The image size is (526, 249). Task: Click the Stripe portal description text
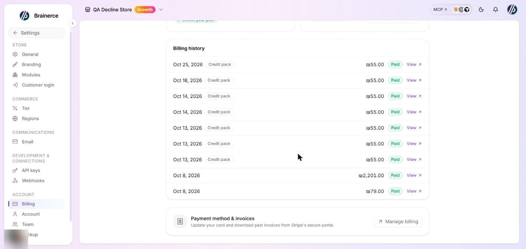(x=262, y=225)
